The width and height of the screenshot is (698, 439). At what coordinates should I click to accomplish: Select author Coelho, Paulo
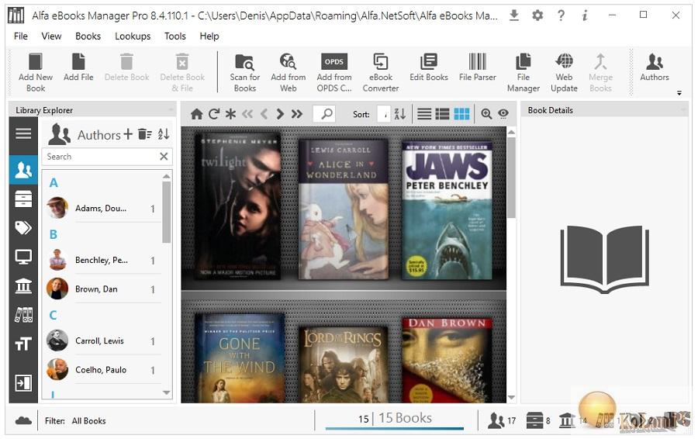[103, 369]
